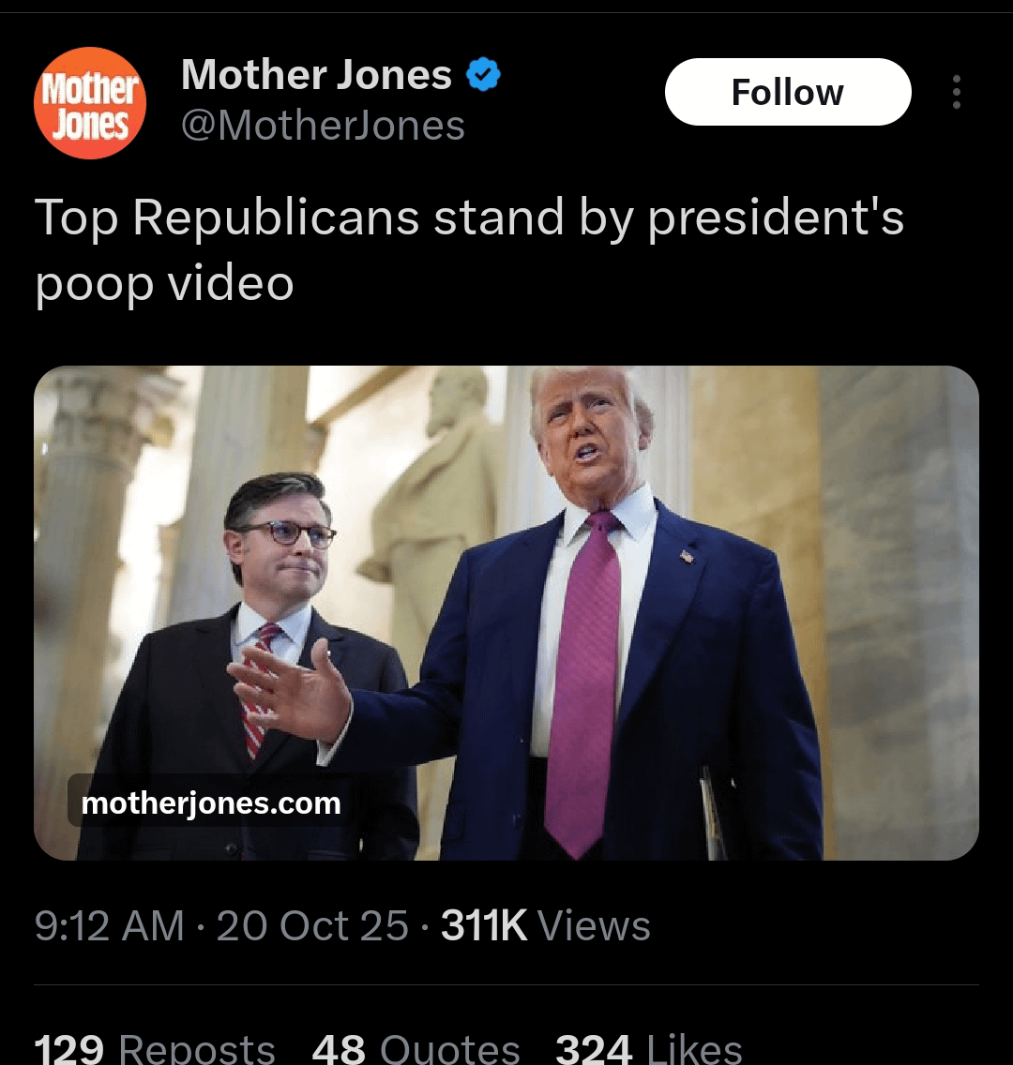Click the blue verified checkmark badge

coord(484,75)
